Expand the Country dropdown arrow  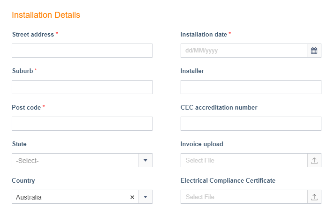pyautogui.click(x=145, y=197)
